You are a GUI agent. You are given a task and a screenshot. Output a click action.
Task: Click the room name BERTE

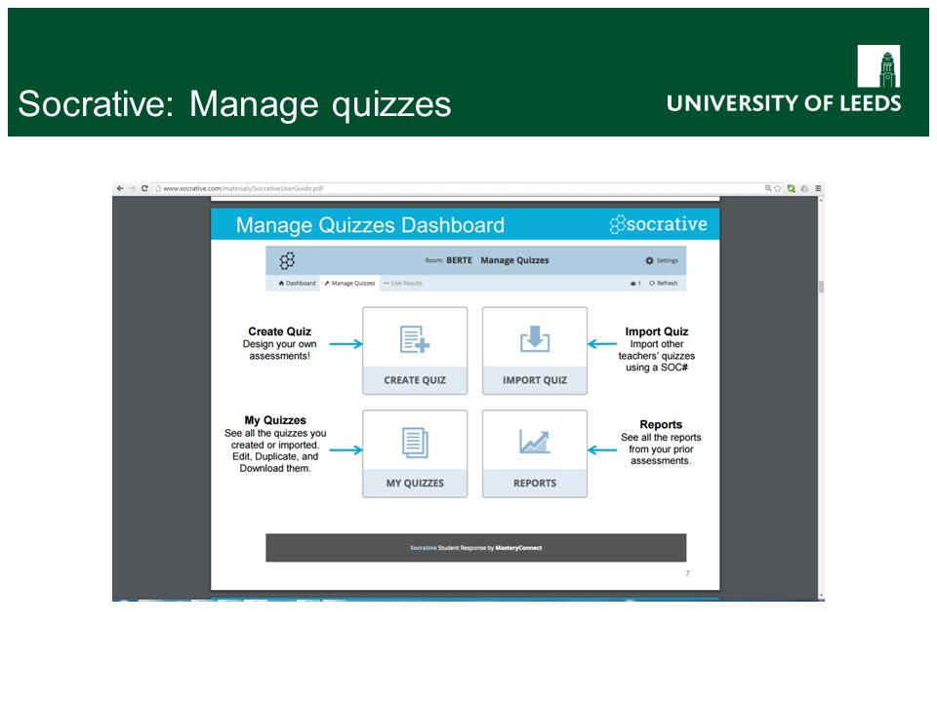(459, 260)
